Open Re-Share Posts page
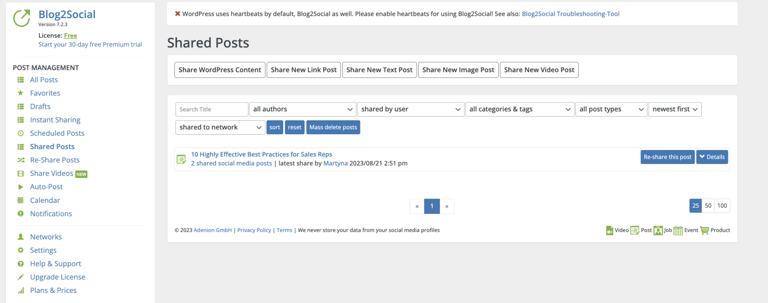The image size is (768, 303). point(55,160)
